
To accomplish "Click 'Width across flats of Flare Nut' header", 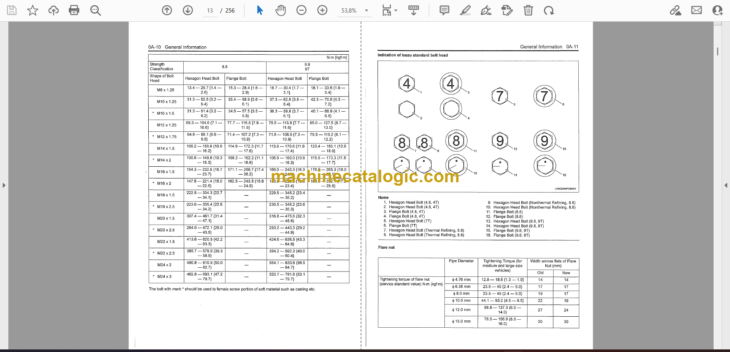I will click(553, 263).
